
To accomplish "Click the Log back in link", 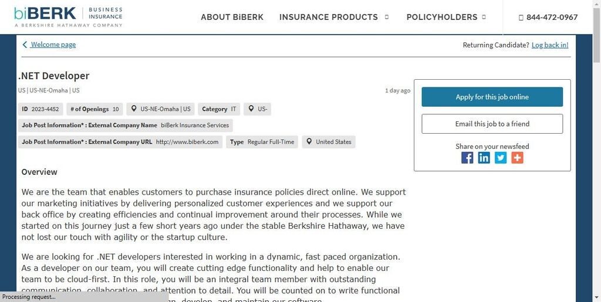I will click(x=550, y=45).
